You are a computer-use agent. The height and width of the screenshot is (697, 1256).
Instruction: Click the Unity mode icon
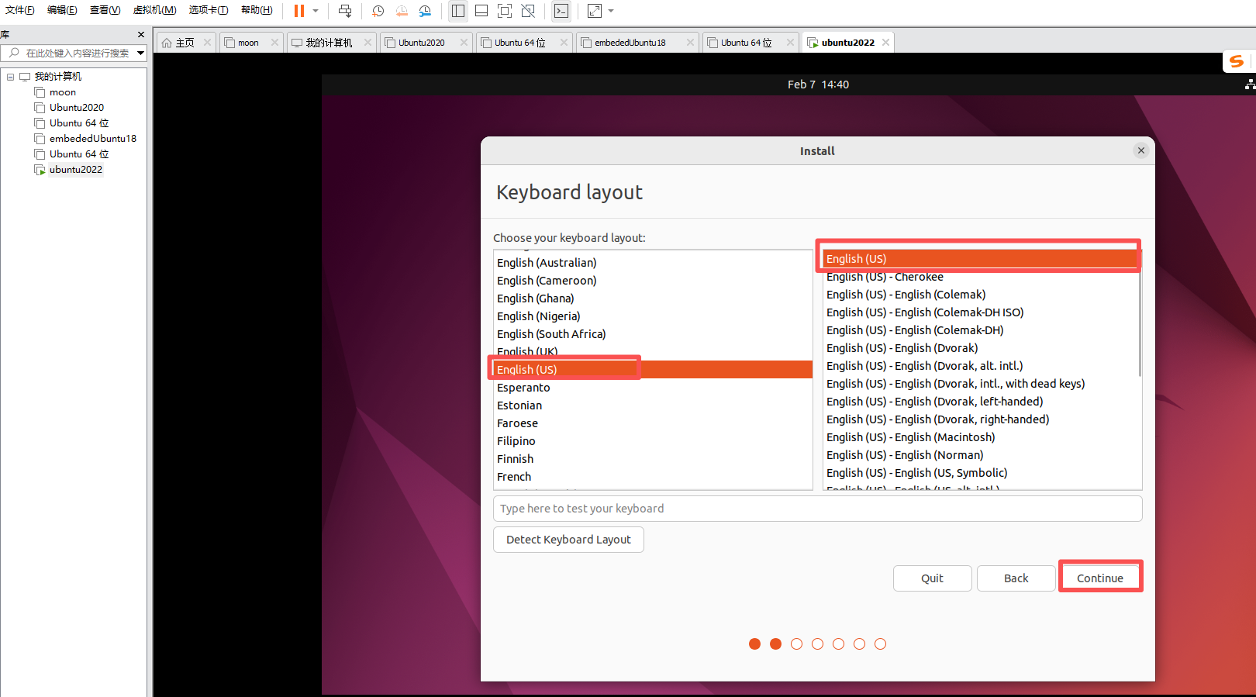[528, 11]
